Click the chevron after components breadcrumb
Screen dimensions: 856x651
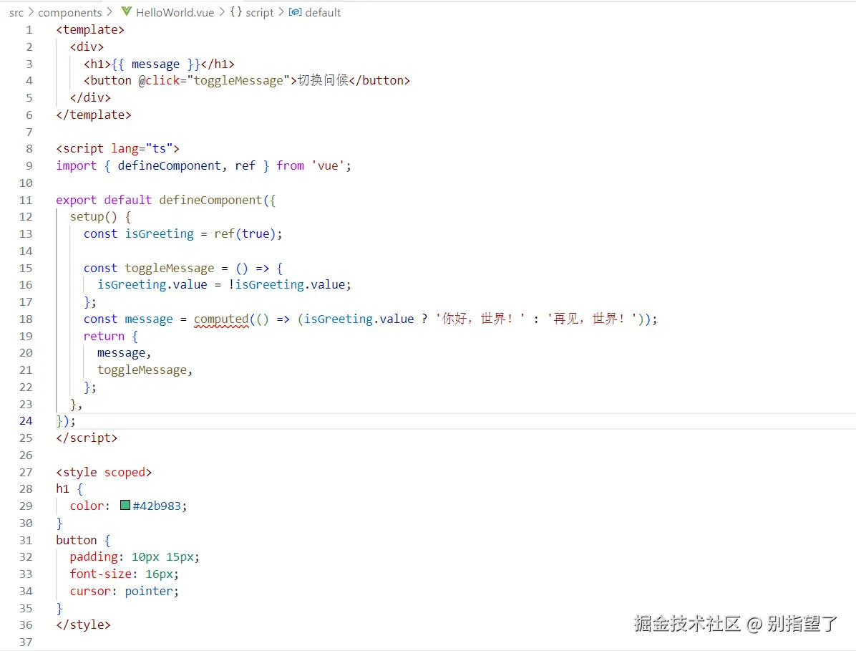pyautogui.click(x=110, y=12)
